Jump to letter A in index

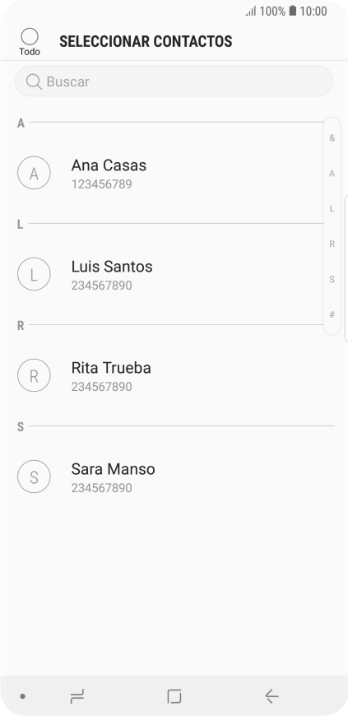pyautogui.click(x=332, y=174)
